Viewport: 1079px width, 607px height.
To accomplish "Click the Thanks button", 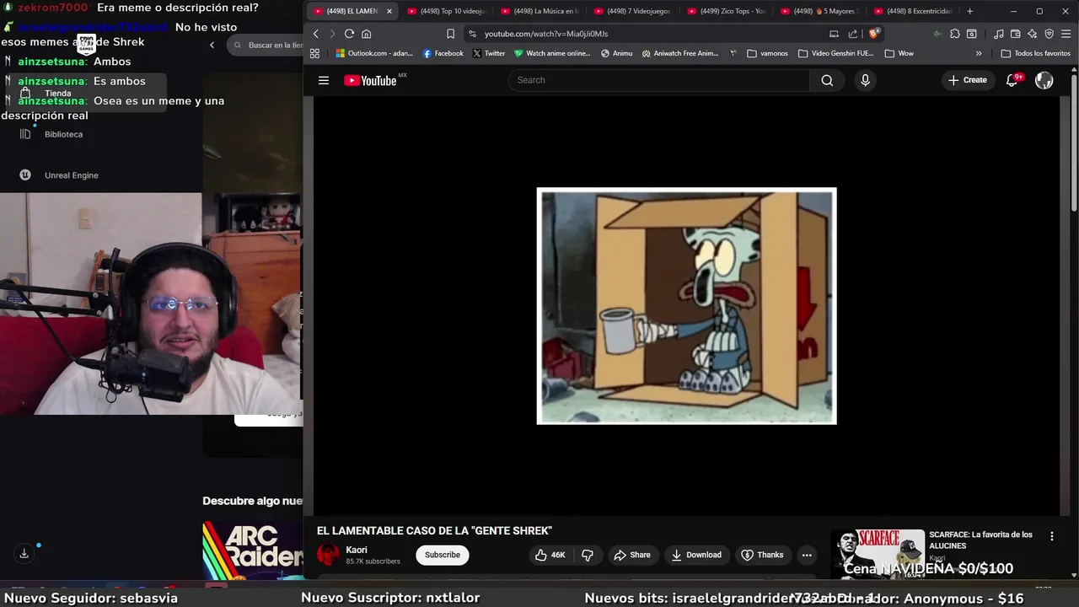I will (x=762, y=555).
